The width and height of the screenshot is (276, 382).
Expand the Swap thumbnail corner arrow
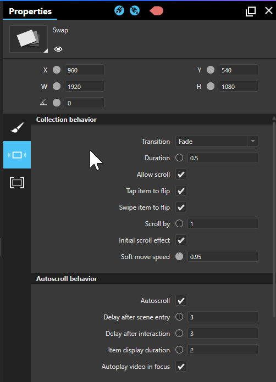(46, 50)
